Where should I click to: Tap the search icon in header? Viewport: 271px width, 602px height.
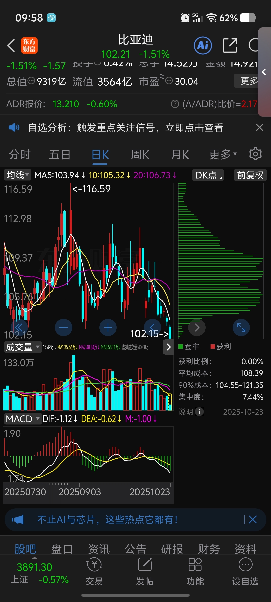point(253,45)
